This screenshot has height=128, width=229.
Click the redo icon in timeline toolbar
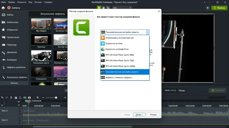point(7,98)
